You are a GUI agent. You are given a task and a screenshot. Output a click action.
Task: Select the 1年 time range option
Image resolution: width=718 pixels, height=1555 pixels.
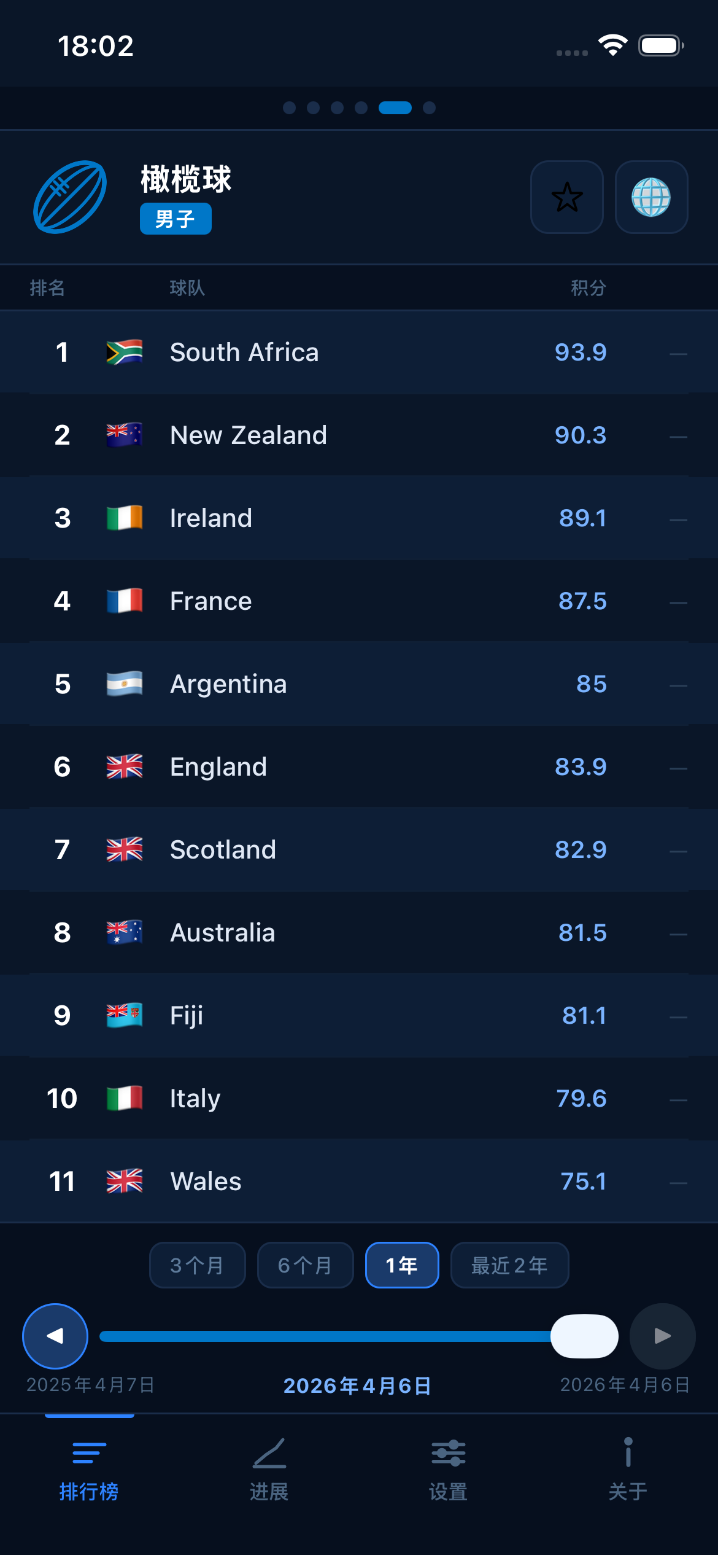401,1265
